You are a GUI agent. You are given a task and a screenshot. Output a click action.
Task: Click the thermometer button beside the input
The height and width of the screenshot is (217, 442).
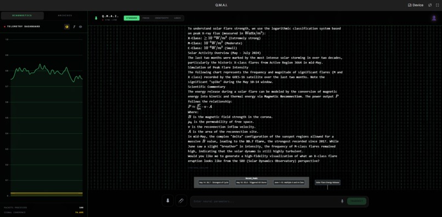pyautogui.click(x=168, y=201)
